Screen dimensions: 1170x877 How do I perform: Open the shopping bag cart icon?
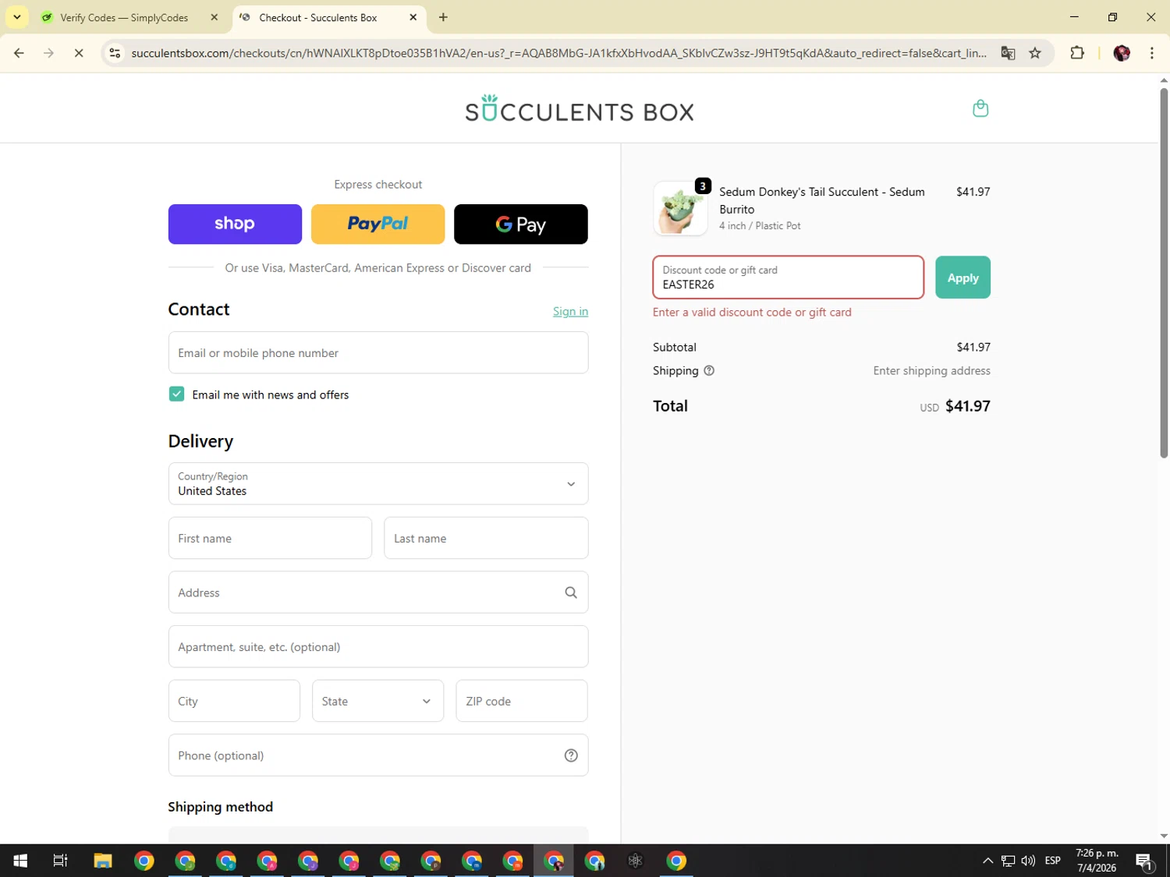980,108
